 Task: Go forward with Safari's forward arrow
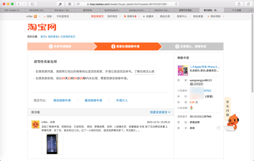click(24, 4)
